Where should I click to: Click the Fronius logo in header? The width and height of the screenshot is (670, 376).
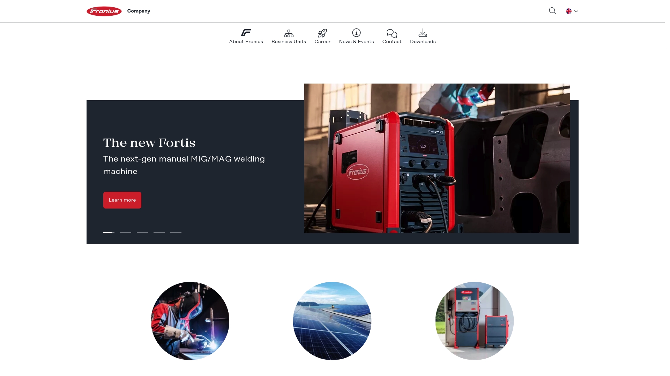[104, 11]
